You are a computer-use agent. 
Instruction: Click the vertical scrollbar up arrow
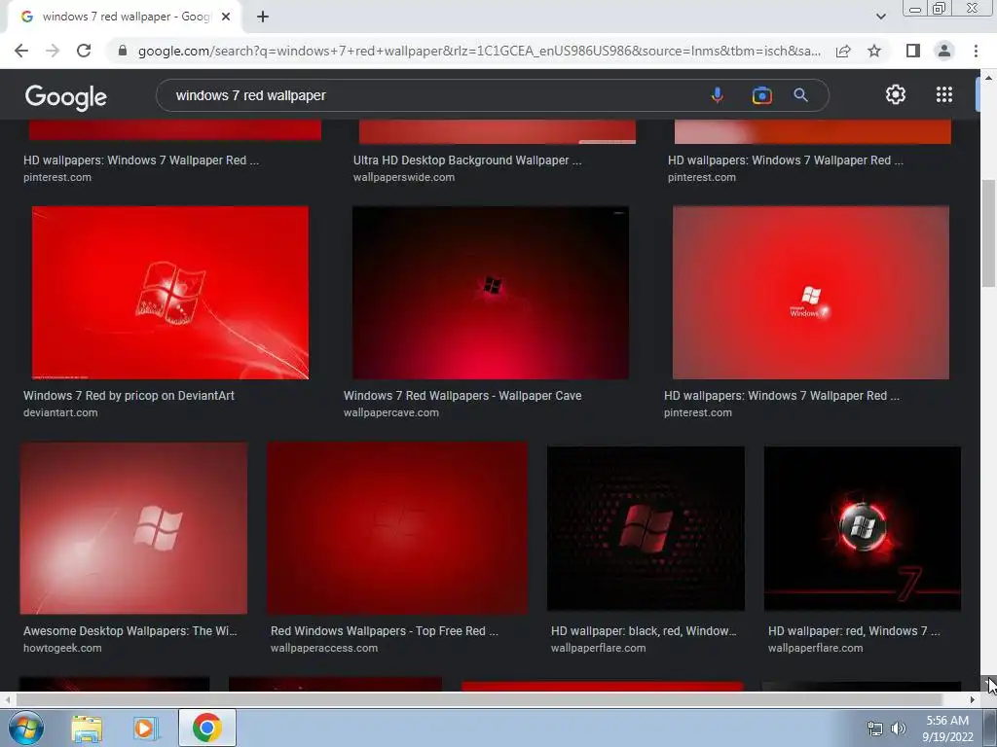pyautogui.click(x=988, y=78)
